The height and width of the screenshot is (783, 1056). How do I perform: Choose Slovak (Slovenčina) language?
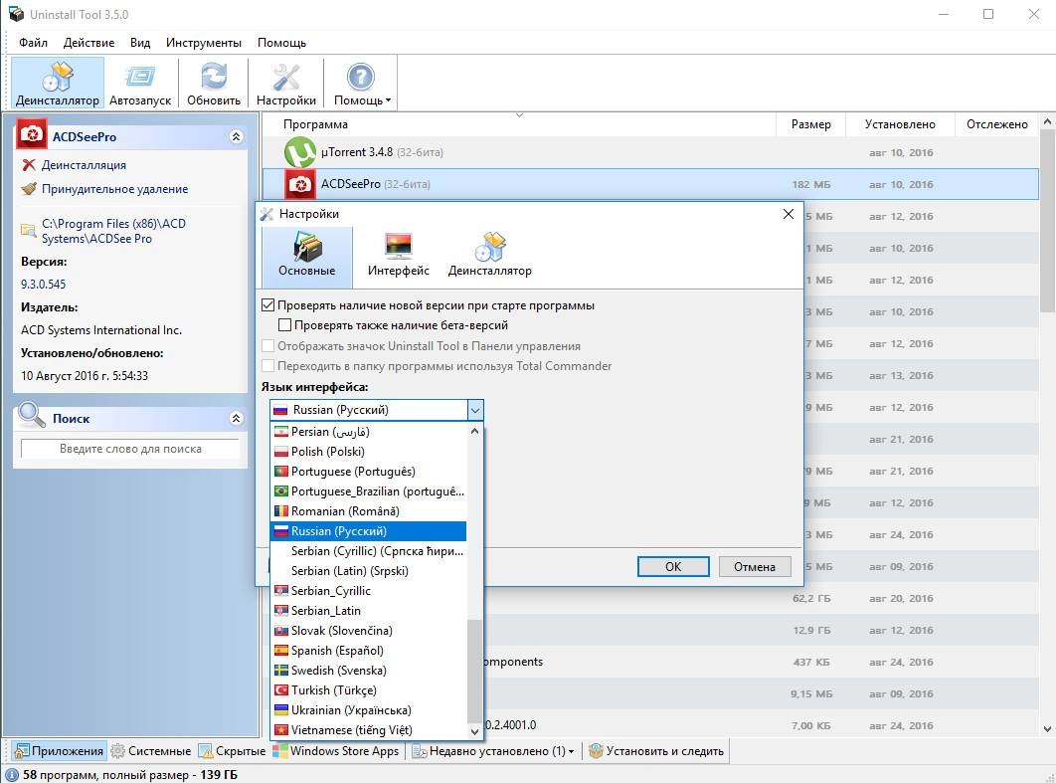368,630
